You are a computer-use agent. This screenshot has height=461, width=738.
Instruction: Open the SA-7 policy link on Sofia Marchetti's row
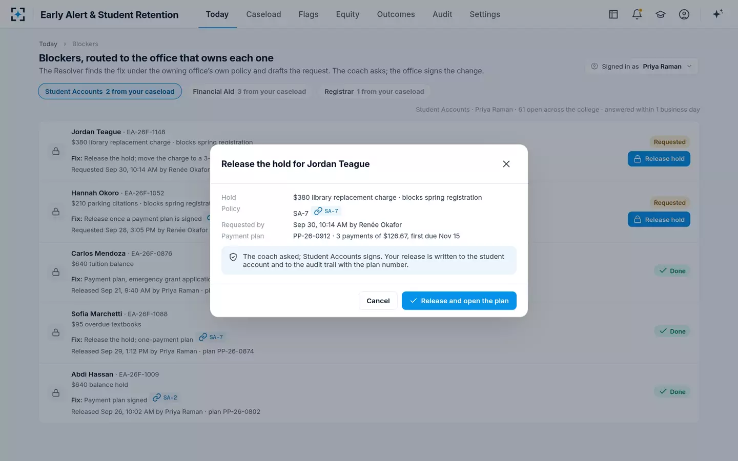pyautogui.click(x=211, y=337)
